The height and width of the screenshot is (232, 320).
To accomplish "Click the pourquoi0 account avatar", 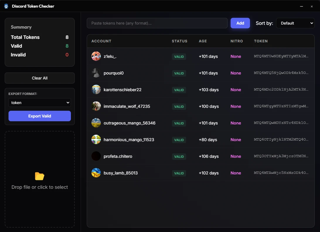I will coord(96,73).
